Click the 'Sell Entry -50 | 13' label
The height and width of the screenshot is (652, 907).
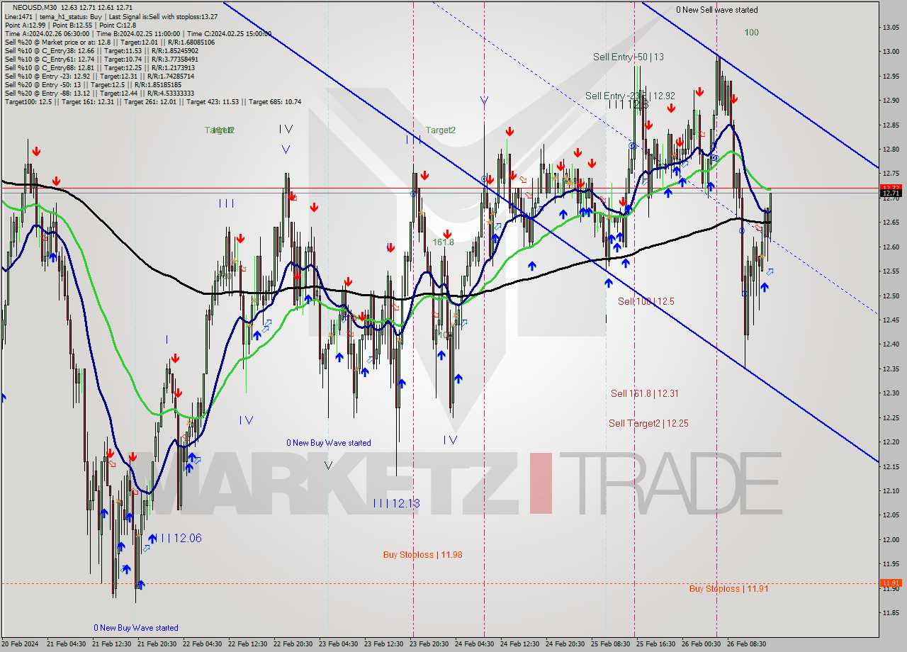pos(629,57)
